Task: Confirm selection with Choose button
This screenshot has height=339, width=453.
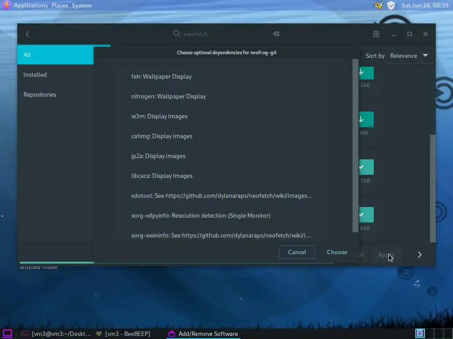Action: click(337, 252)
